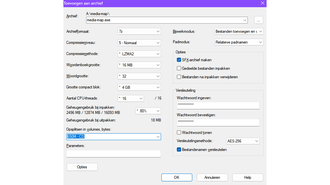Open the Compressiemethode LZMA2 dropdown

click(139, 54)
